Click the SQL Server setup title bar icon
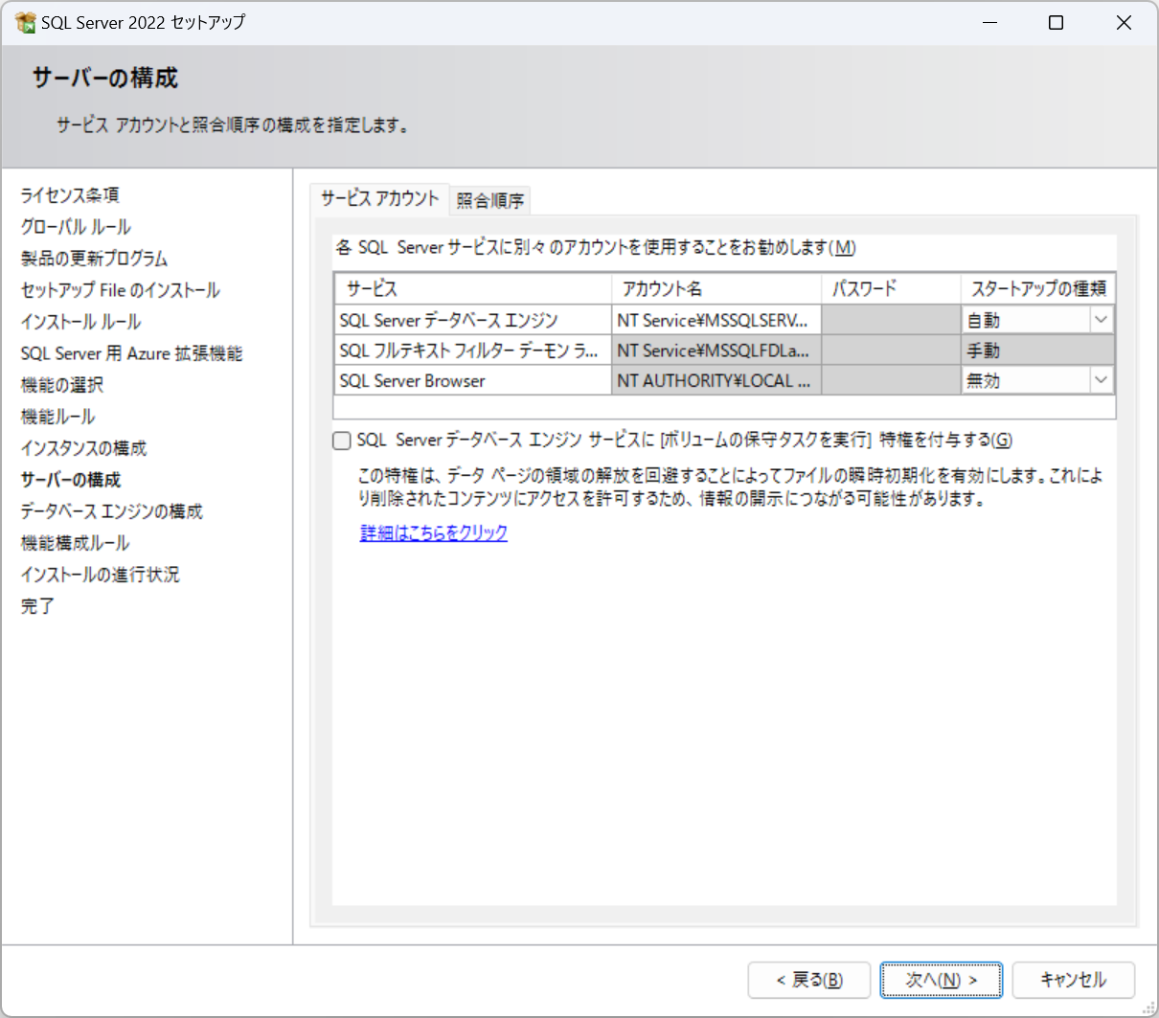 (x=26, y=22)
